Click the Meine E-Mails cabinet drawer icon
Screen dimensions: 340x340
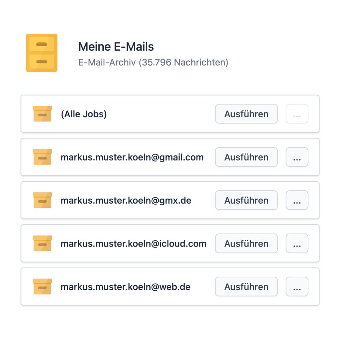41,53
